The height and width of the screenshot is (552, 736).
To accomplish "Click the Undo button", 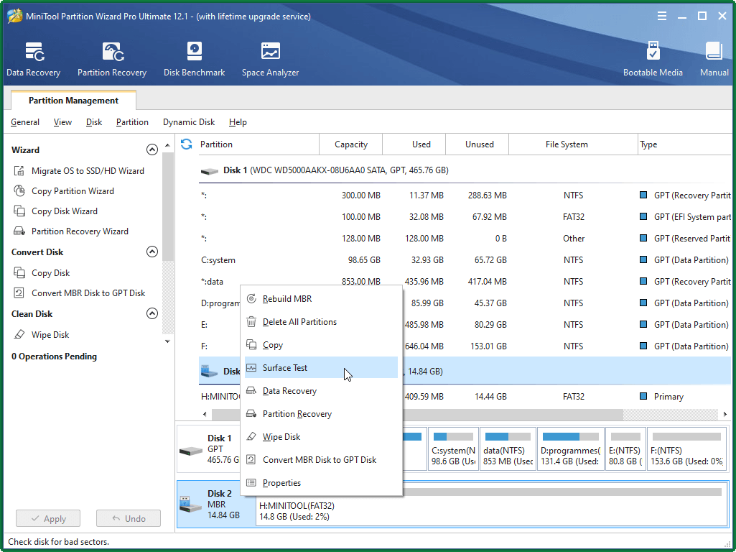I will [128, 518].
